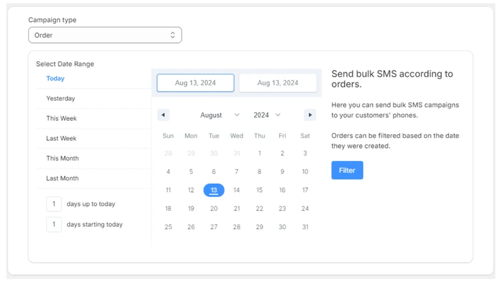The image size is (503, 283).
Task: Click the 29 in the last calendar row
Action: pos(260,227)
